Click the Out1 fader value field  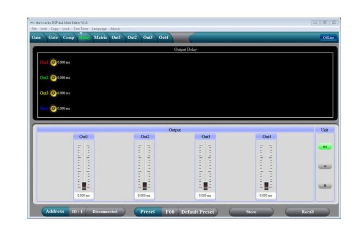84,195
